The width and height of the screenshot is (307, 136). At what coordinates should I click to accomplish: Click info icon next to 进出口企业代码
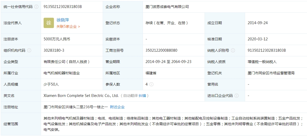point(237,96)
